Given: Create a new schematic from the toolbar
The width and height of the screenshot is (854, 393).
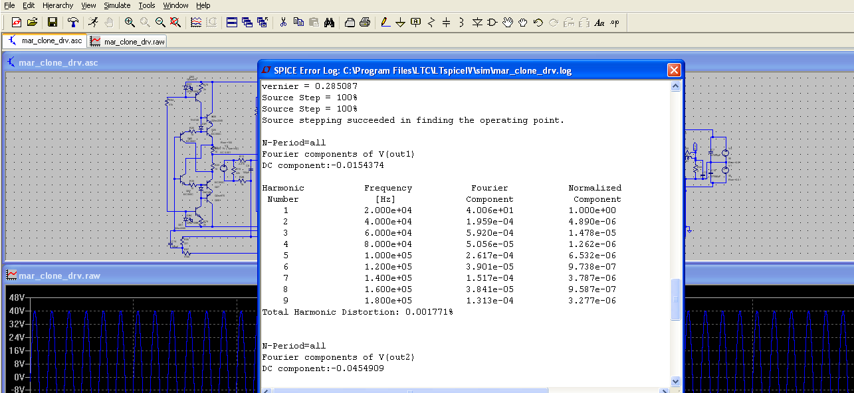Looking at the screenshot, I should click(17, 22).
